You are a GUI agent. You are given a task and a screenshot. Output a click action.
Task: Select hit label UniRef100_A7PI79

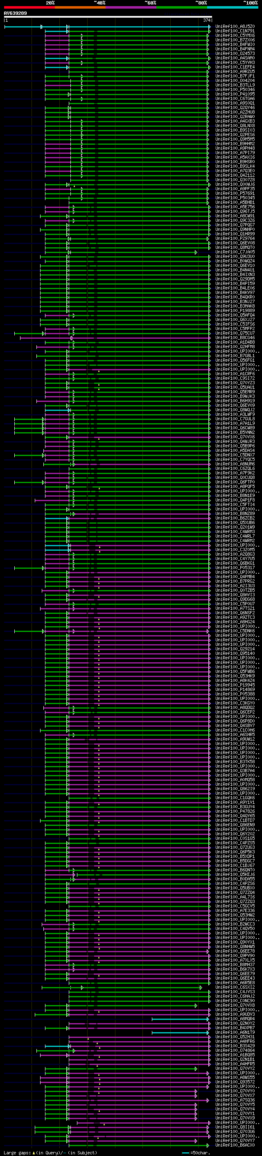pyautogui.click(x=235, y=153)
